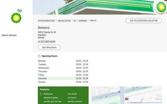Click the Mobile Enabled feature label

click(51, 98)
